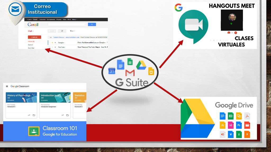Open the History of Psychology card options menu
Viewport: 271px width, 152px height.
click(34, 95)
